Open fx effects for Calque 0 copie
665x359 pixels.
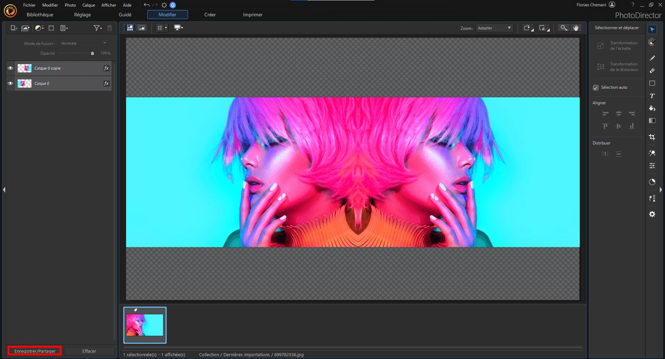106,68
